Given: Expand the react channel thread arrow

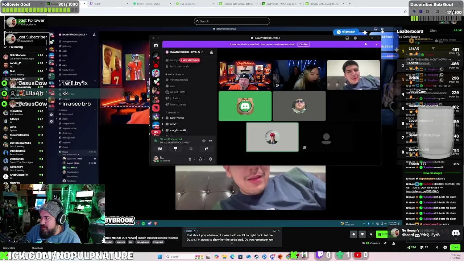Looking at the screenshot, I should [x=163, y=124].
